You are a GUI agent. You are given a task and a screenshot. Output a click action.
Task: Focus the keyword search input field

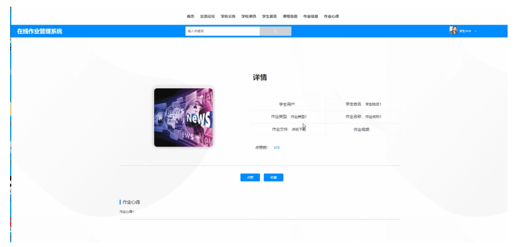pyautogui.click(x=223, y=31)
